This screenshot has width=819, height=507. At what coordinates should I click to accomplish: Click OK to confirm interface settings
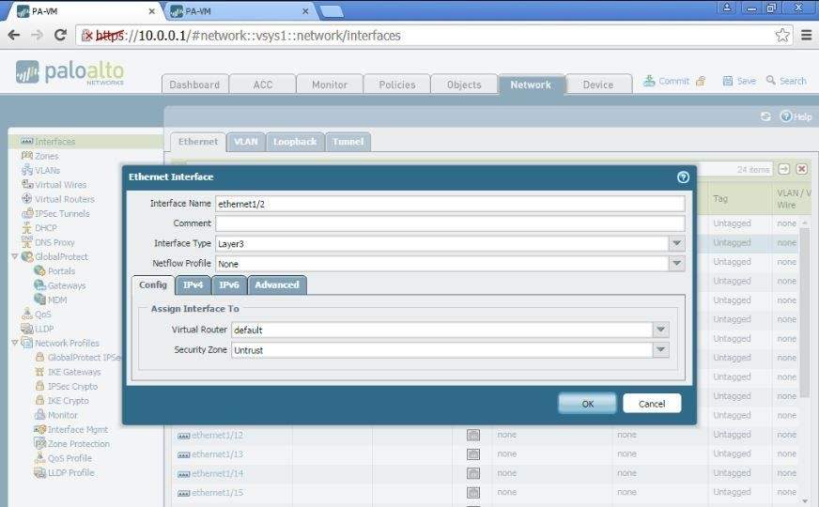tap(587, 404)
